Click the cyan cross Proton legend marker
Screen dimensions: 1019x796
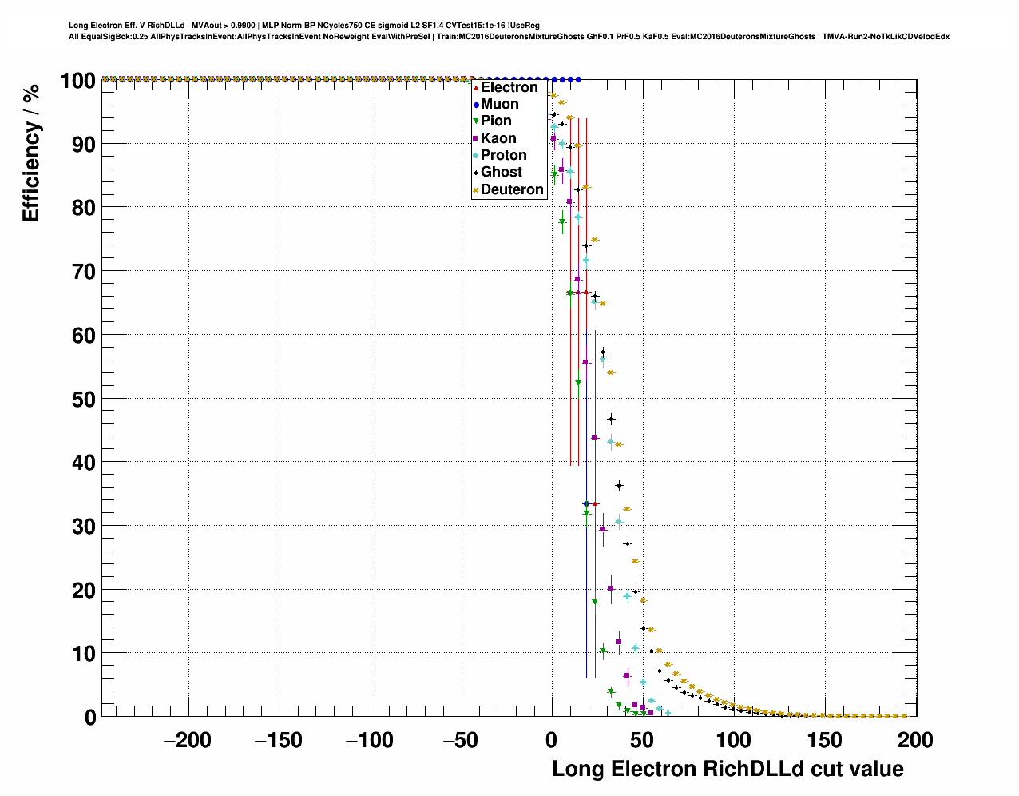point(476,156)
